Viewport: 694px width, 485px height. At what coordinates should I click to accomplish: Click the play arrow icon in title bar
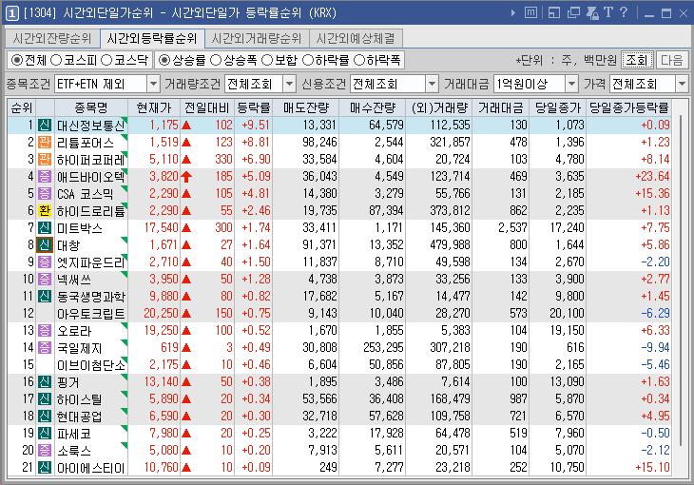point(513,13)
